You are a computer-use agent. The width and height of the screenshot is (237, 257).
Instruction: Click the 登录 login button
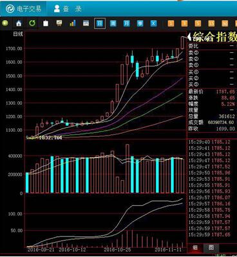[x=68, y=9]
